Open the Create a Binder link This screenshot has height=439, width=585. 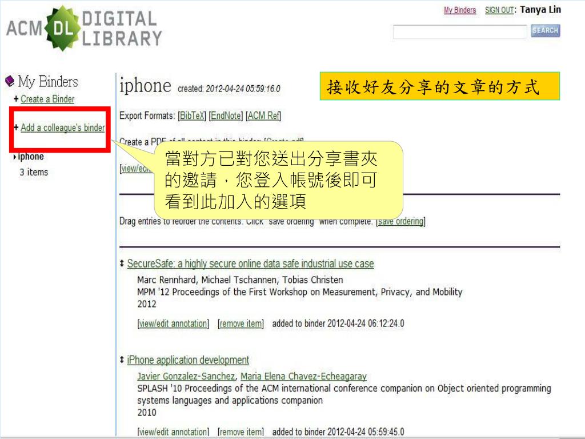pos(47,99)
